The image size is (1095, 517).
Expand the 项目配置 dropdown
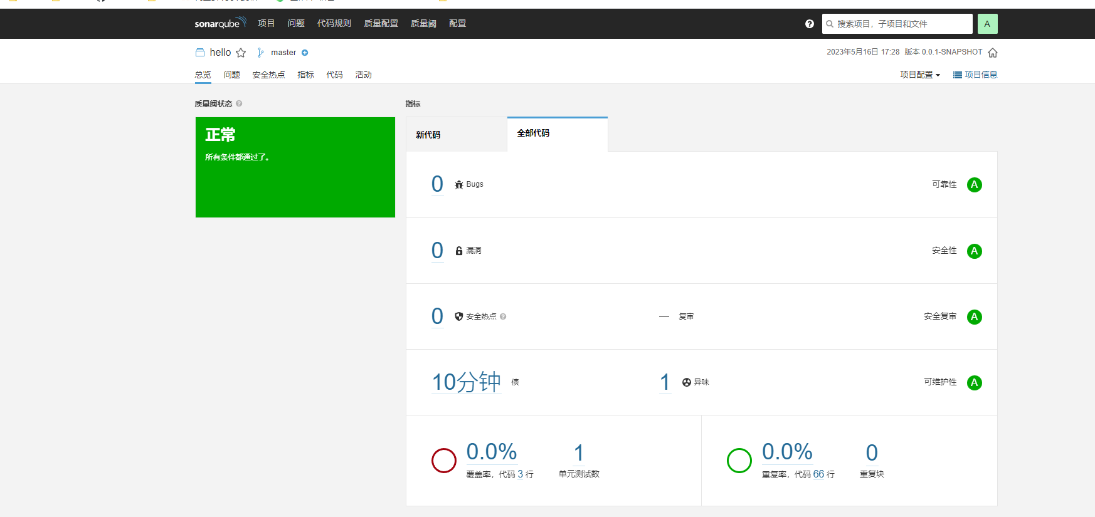(920, 75)
